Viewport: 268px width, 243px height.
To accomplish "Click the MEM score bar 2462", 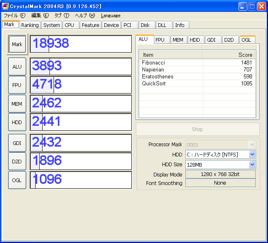I will (x=81, y=104).
